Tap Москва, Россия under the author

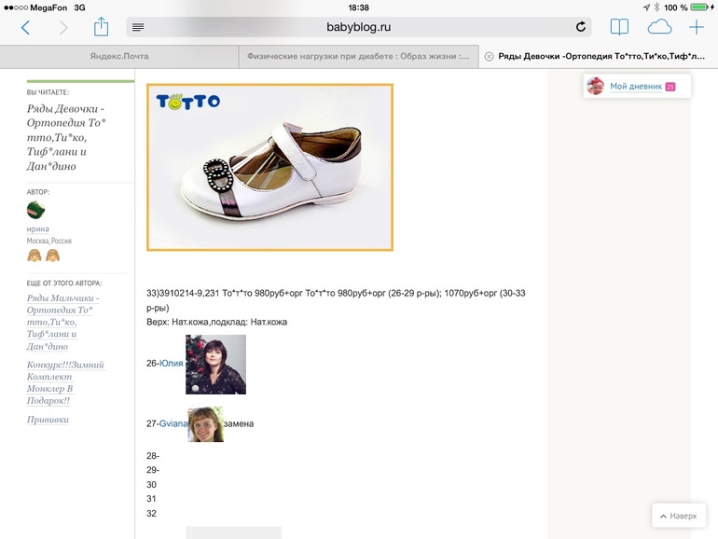[x=49, y=241]
